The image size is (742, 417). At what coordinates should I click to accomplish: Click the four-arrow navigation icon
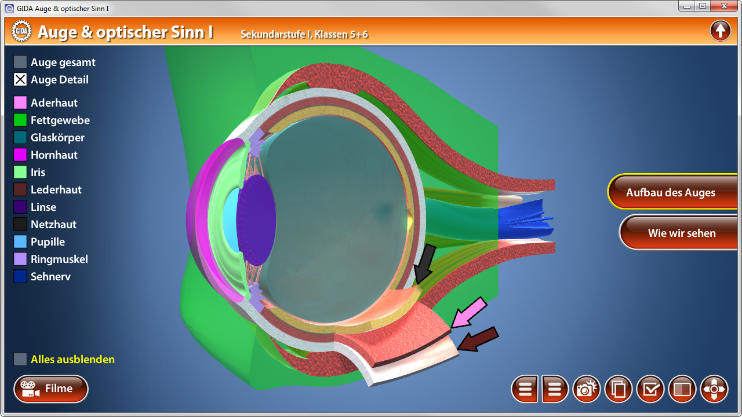(x=714, y=389)
